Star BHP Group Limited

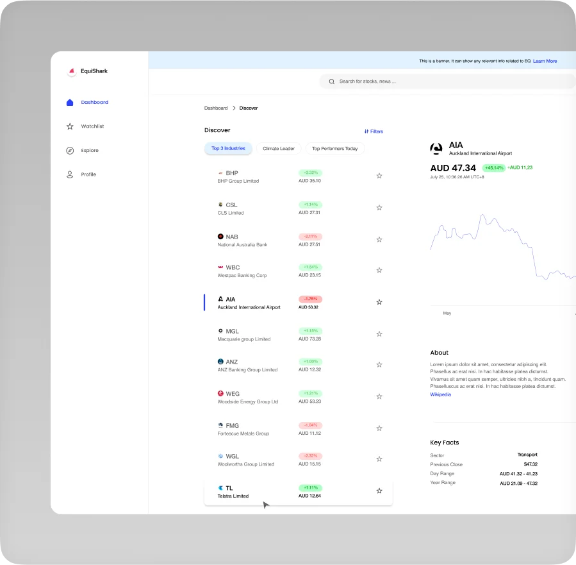coord(379,176)
